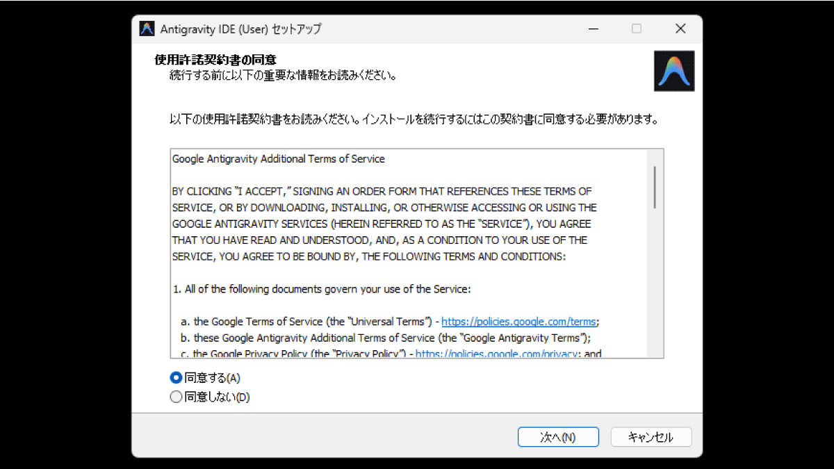Click the text 'Google Antigravity Additional Terms of Service'

278,159
